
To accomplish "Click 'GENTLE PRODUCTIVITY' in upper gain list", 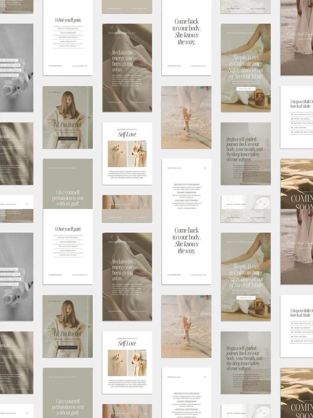I will click(68, 42).
